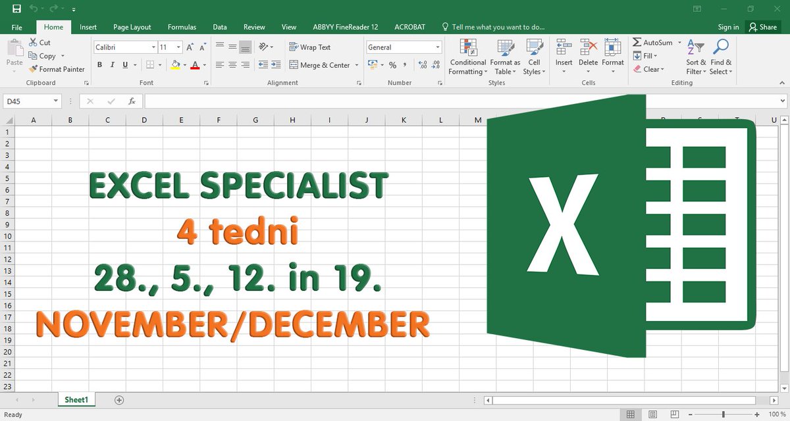Screen dimensions: 790x421
Task: Click the Format cells button
Action: (613, 57)
